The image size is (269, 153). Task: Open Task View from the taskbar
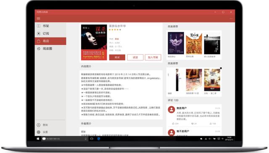tap(92, 139)
